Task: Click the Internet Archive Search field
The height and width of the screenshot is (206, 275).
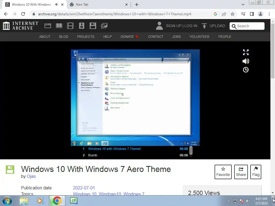Action: click(247, 26)
